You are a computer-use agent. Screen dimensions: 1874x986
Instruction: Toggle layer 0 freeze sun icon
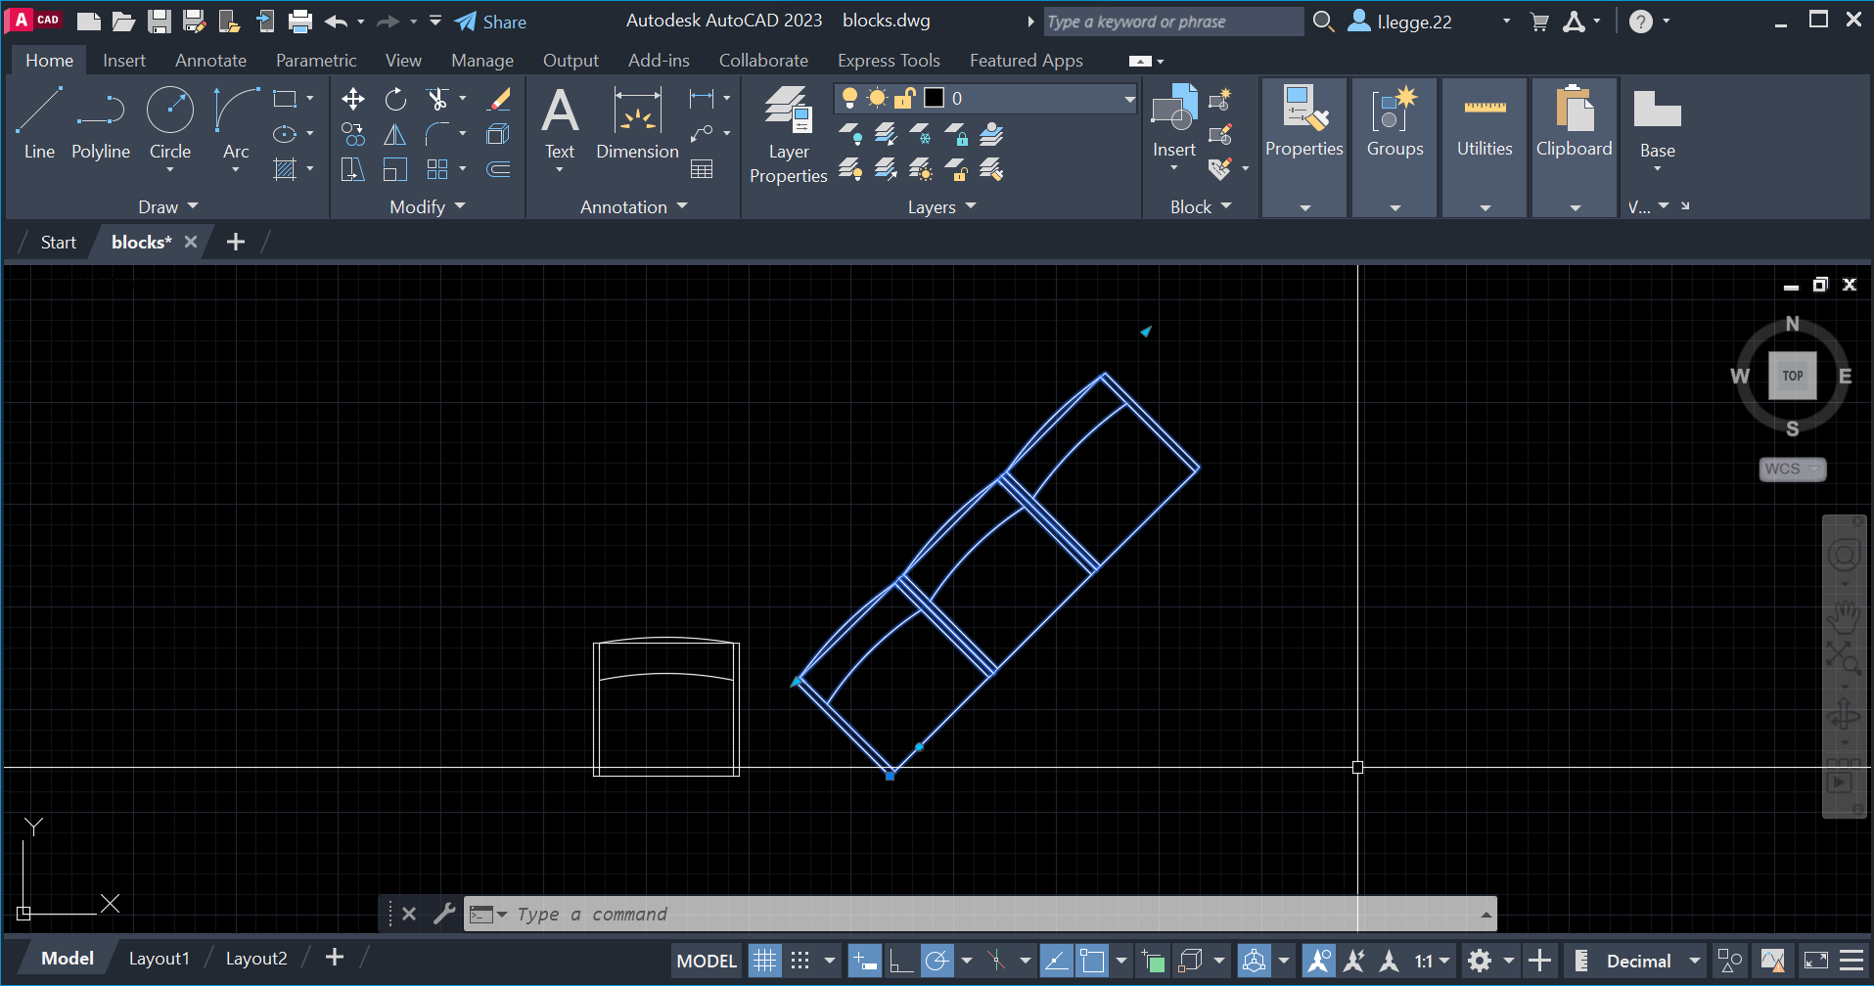(877, 98)
